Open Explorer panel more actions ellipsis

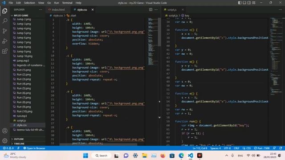pos(41,10)
